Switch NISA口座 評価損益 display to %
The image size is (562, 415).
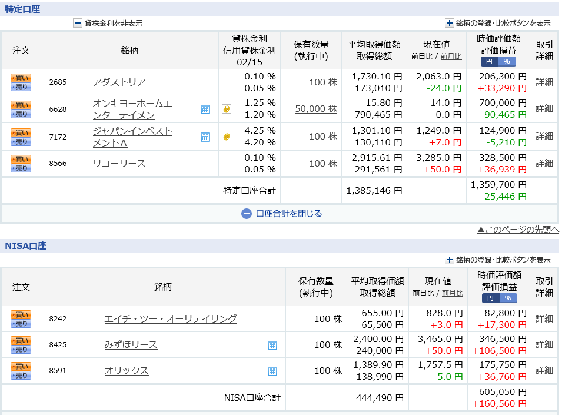coord(508,298)
